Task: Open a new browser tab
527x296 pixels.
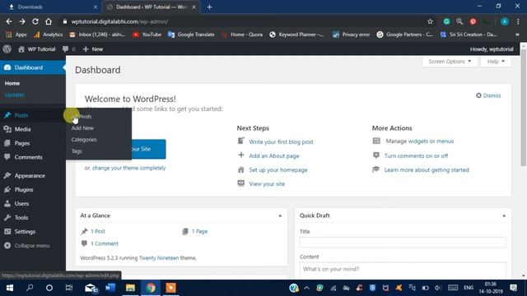Action: click(209, 7)
